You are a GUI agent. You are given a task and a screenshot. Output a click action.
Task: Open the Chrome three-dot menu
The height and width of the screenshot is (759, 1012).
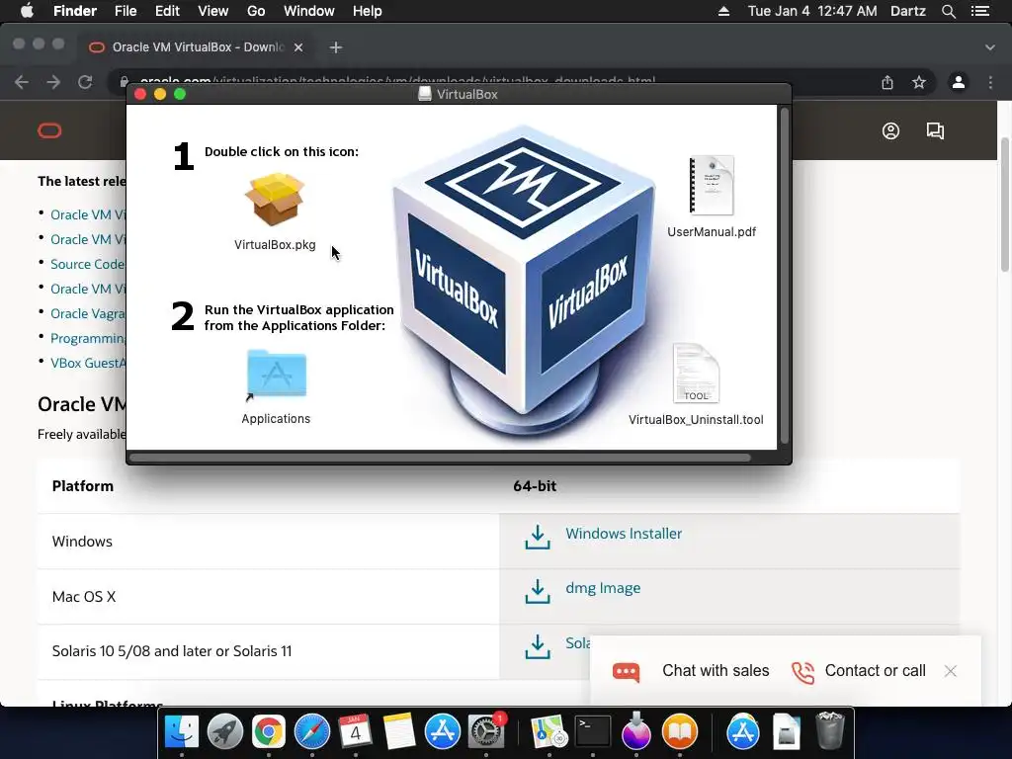pyautogui.click(x=990, y=82)
